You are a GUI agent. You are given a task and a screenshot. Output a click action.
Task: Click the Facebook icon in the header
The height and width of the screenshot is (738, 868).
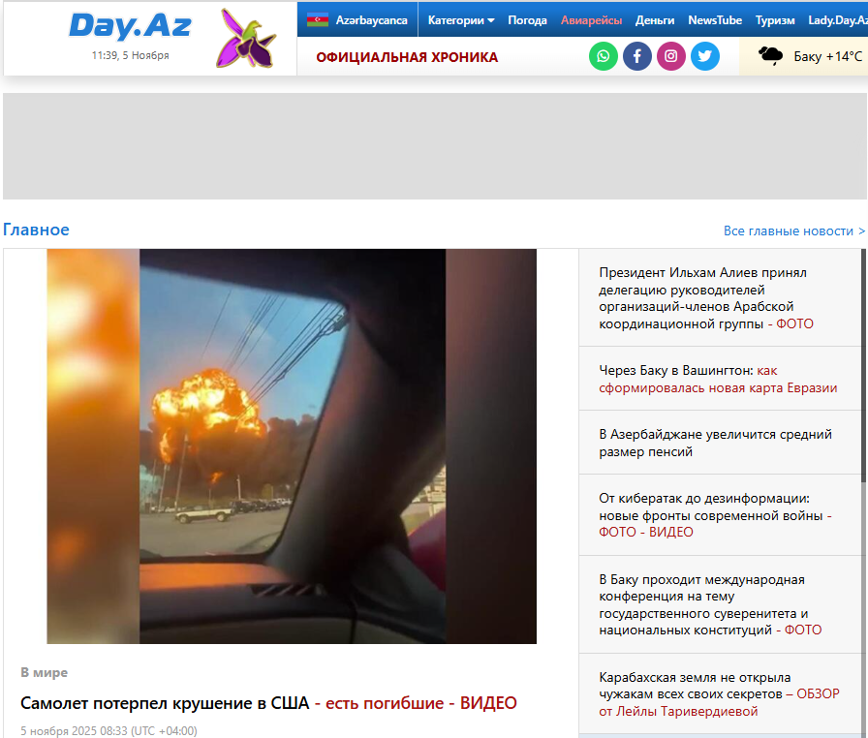(636, 56)
